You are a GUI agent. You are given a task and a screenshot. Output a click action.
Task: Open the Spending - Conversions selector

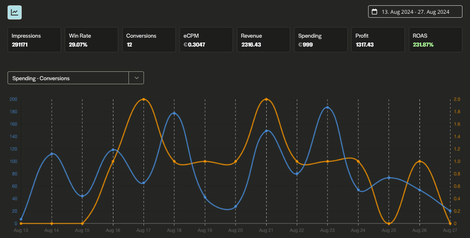coord(68,78)
